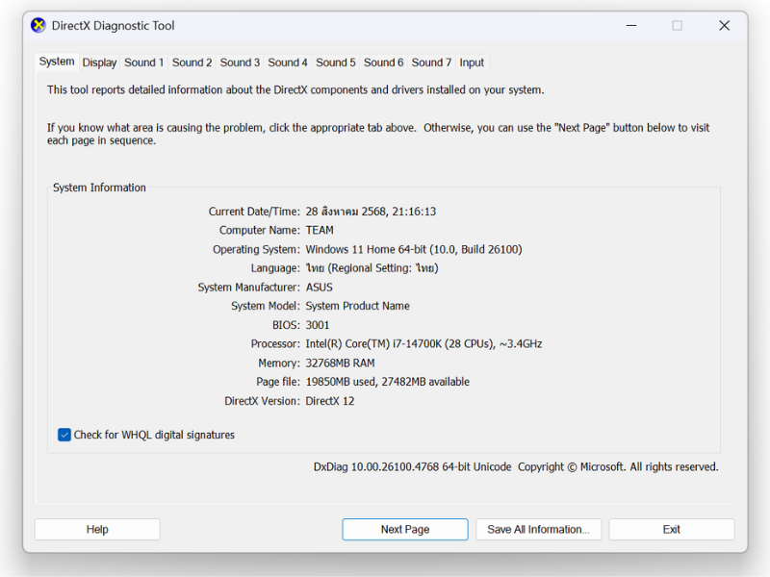Click Save All Information button

click(538, 529)
